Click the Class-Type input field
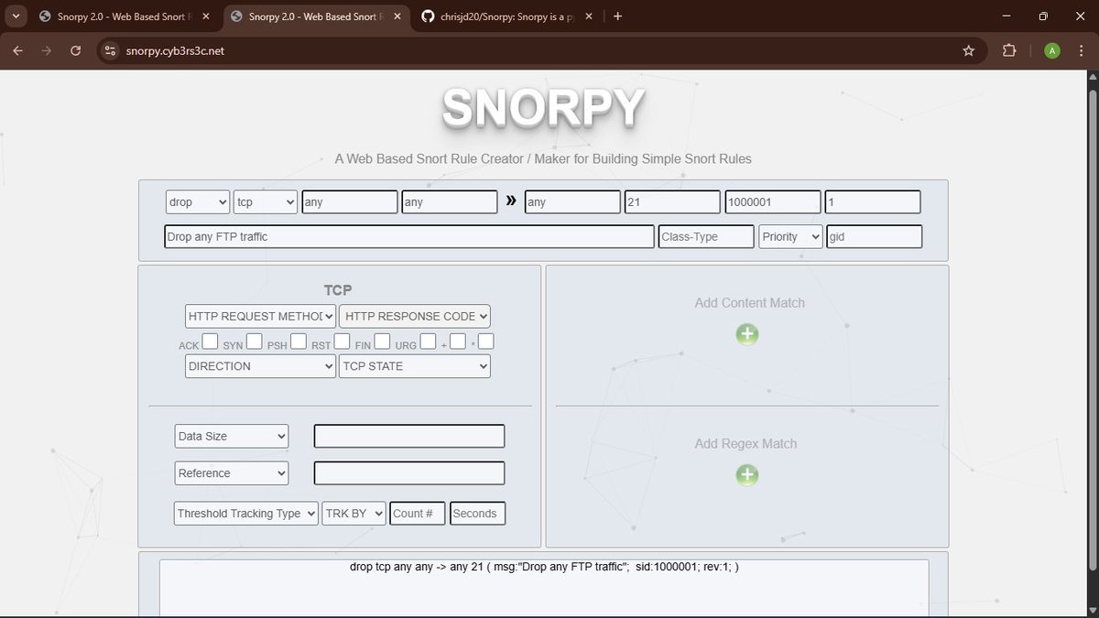 pyautogui.click(x=706, y=236)
